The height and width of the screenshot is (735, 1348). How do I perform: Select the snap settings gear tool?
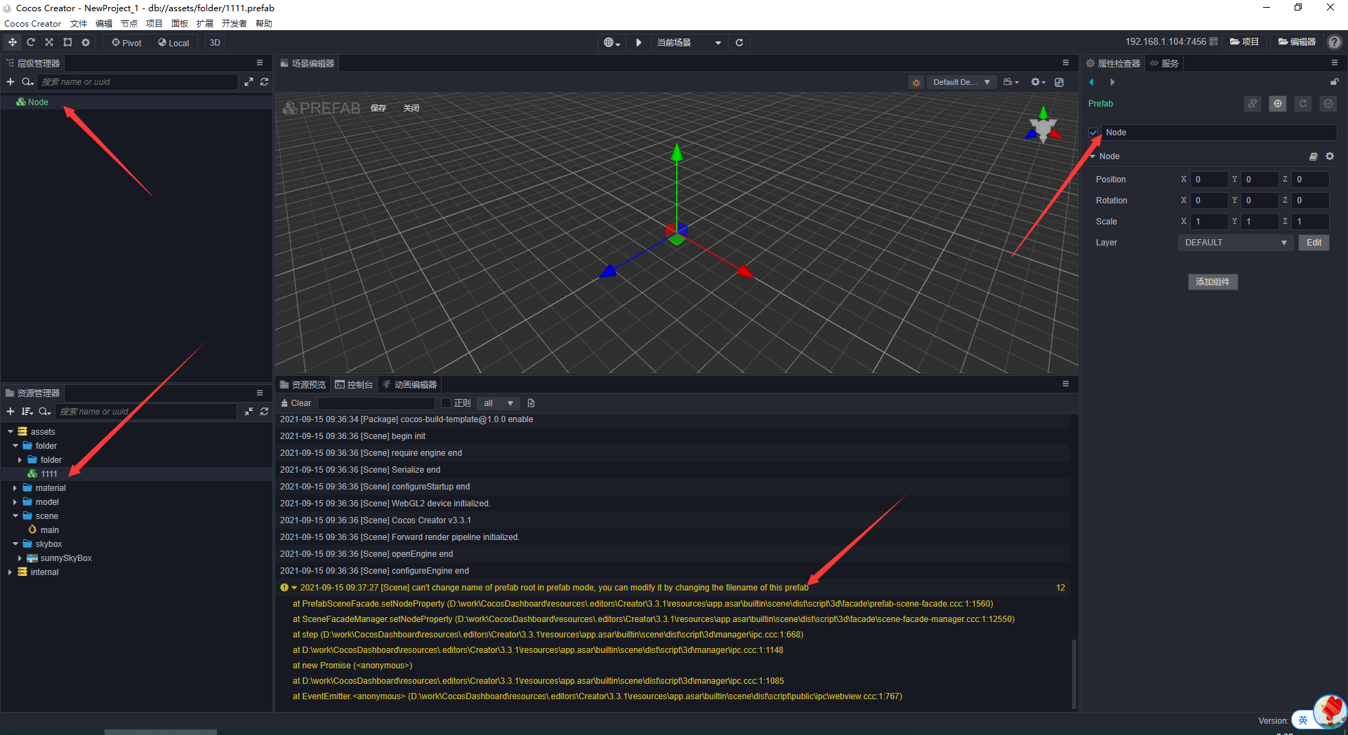pos(86,43)
